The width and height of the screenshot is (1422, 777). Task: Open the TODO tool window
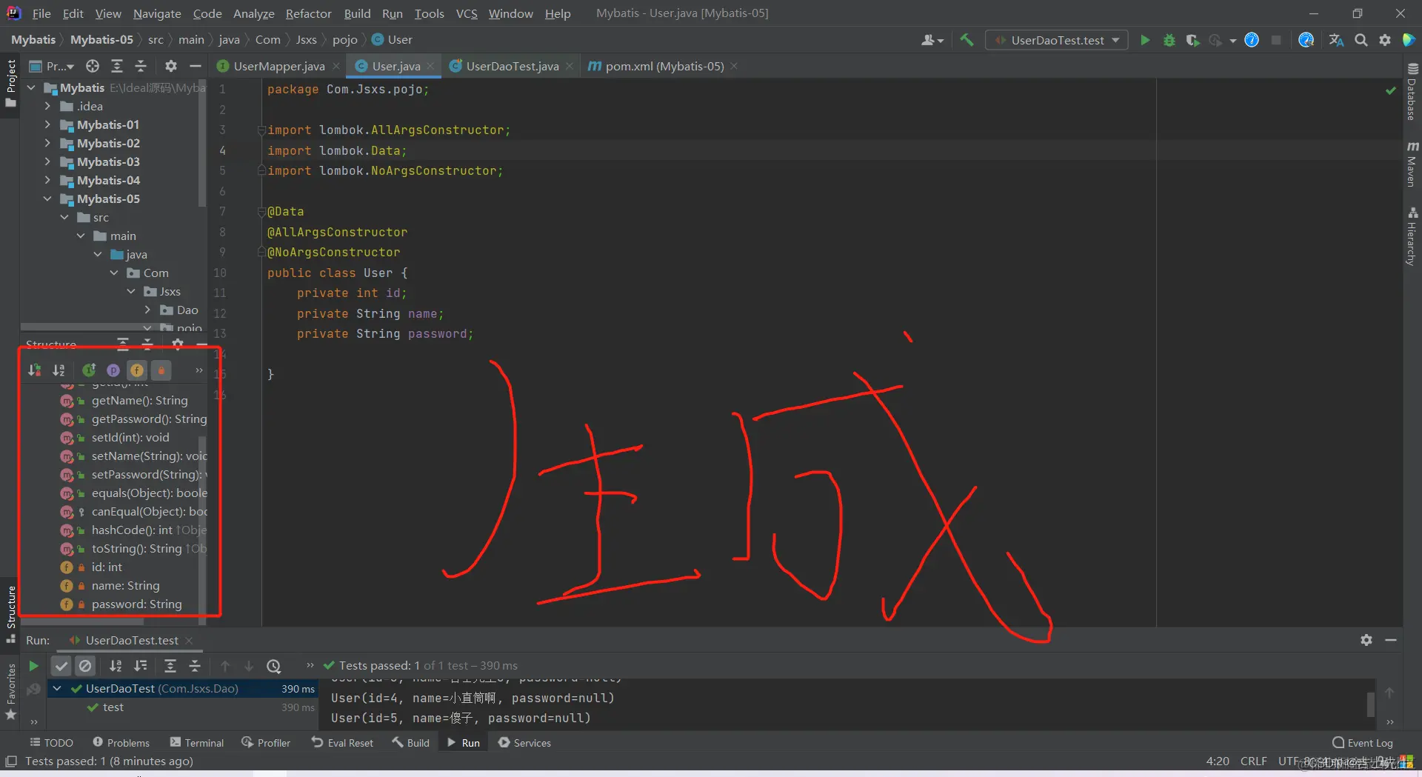point(51,743)
